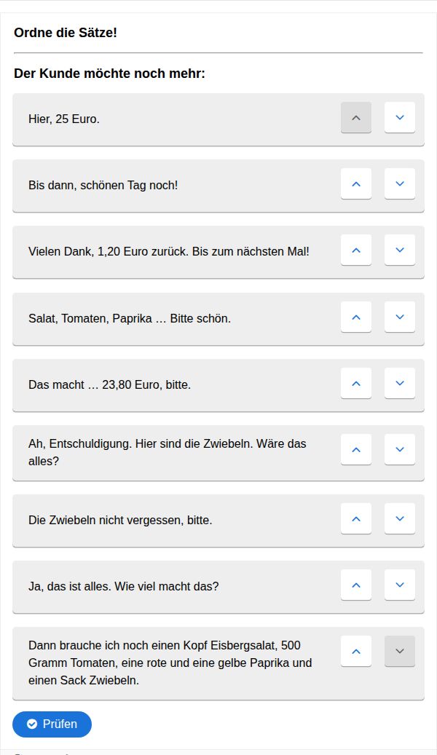
Task: Move 'Salat, Tomaten, Paprika' sentence up
Action: (356, 317)
